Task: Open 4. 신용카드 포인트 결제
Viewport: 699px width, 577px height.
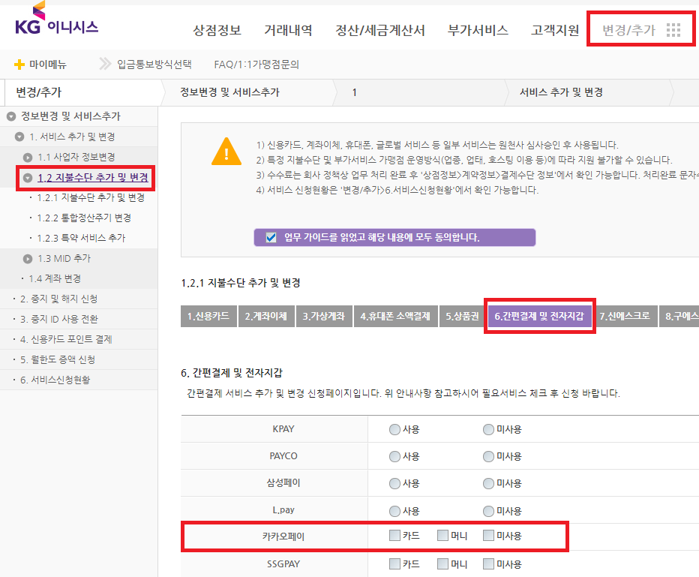Action: pos(66,339)
